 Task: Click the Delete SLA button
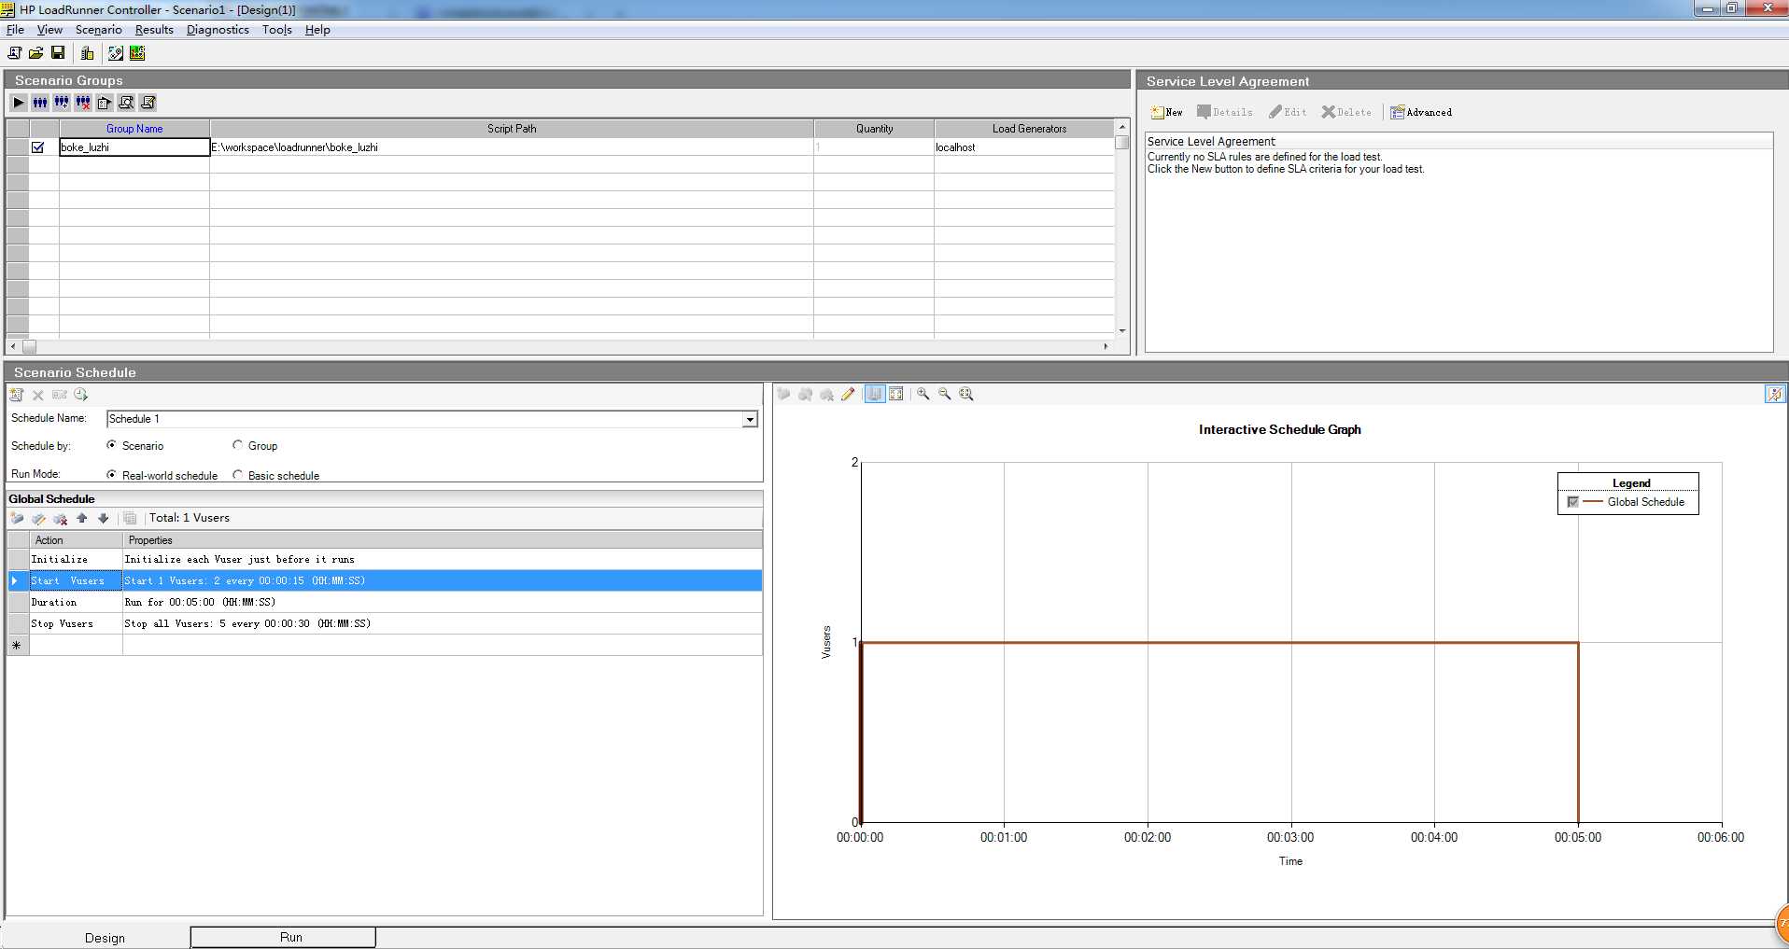coord(1346,112)
